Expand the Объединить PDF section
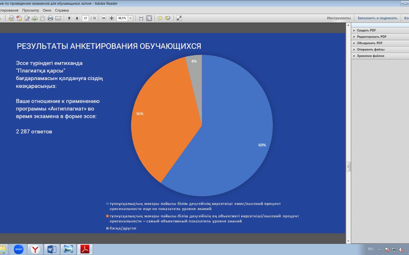This screenshot has height=255, width=409. (x=369, y=43)
